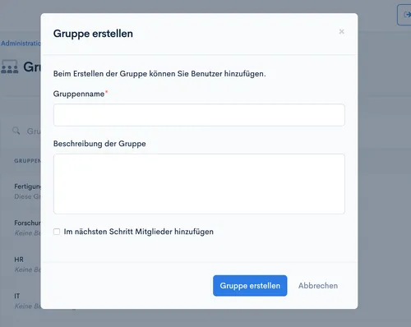Viewport: 411px width, 327px height.
Task: Enable Im nächsten Schritt Mitglieder hinzufügen checkbox
Action: [x=57, y=232]
